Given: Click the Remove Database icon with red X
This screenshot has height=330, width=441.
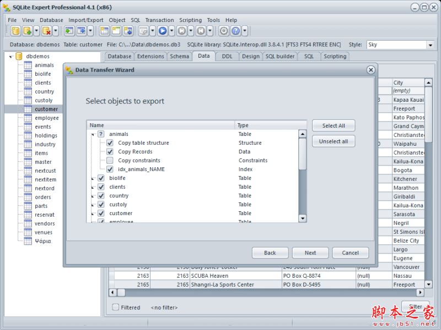Looking at the screenshot, I should 46,31.
